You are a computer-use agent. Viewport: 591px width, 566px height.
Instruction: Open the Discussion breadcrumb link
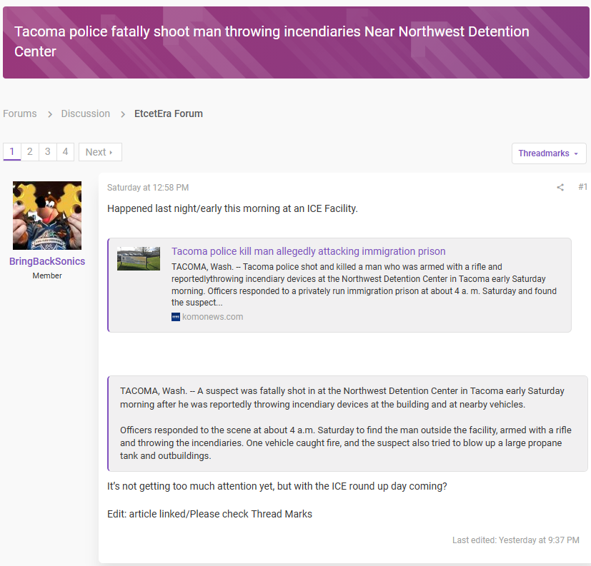[x=86, y=113]
